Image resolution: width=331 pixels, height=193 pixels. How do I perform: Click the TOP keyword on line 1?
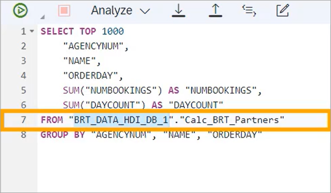88,32
